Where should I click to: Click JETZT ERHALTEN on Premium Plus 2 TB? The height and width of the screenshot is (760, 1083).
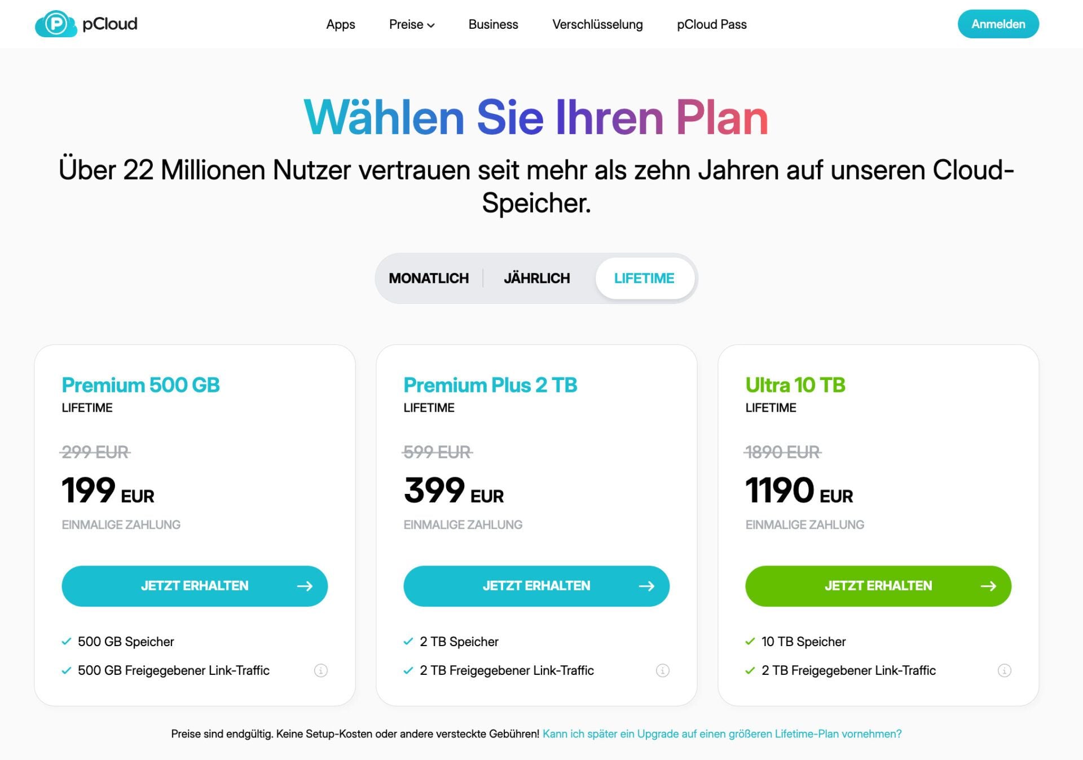point(536,586)
